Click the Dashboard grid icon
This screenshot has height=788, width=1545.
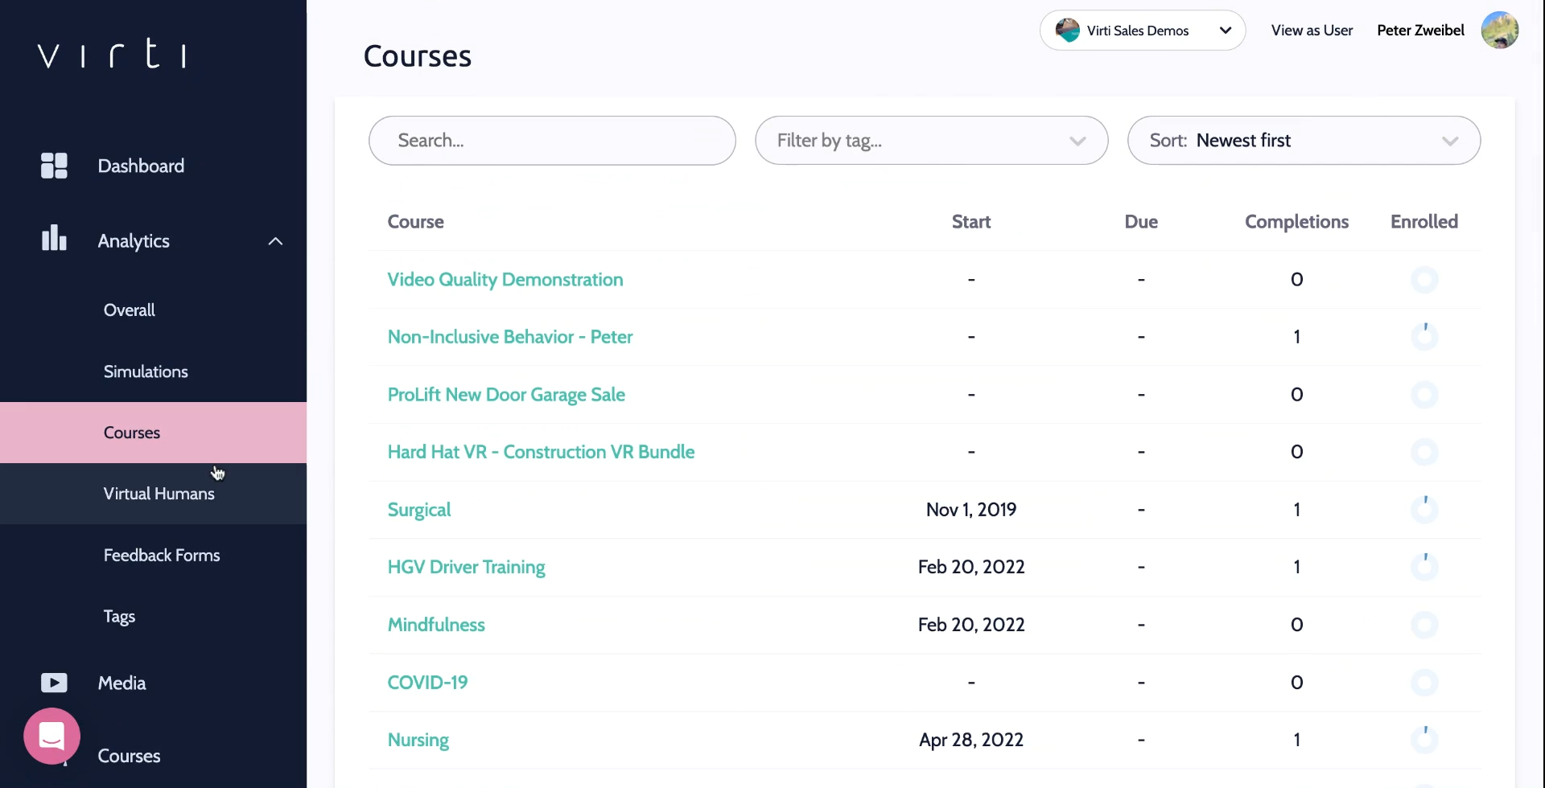(x=54, y=166)
